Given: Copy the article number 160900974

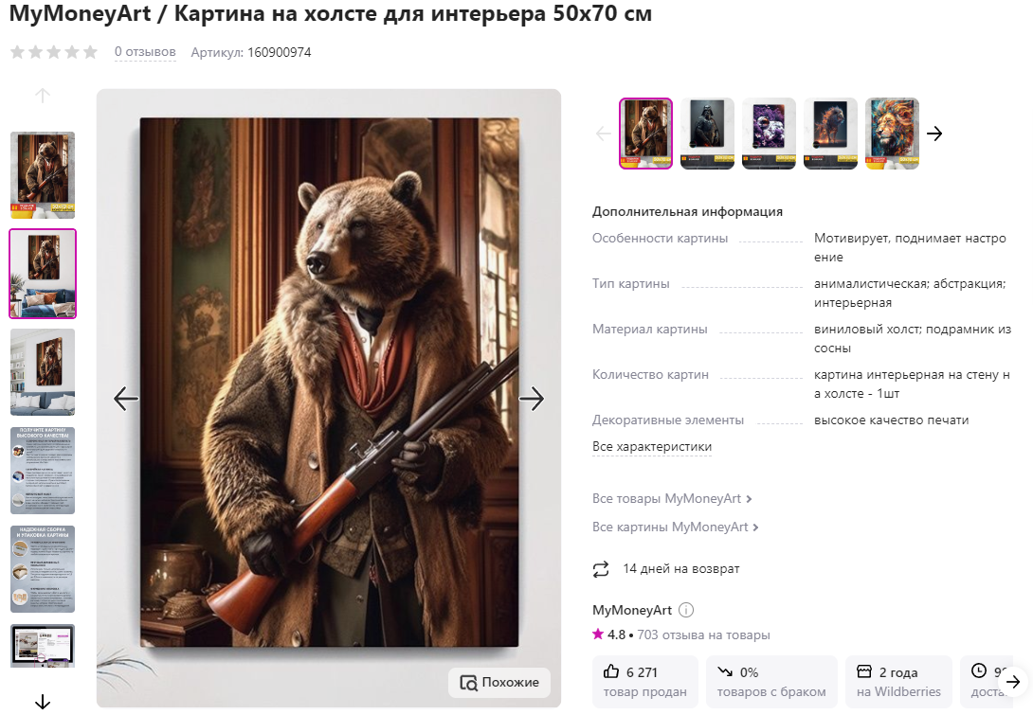Looking at the screenshot, I should pyautogui.click(x=279, y=52).
